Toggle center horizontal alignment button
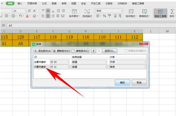Viewport: 176px width, 116px height. pyautogui.click(x=48, y=16)
